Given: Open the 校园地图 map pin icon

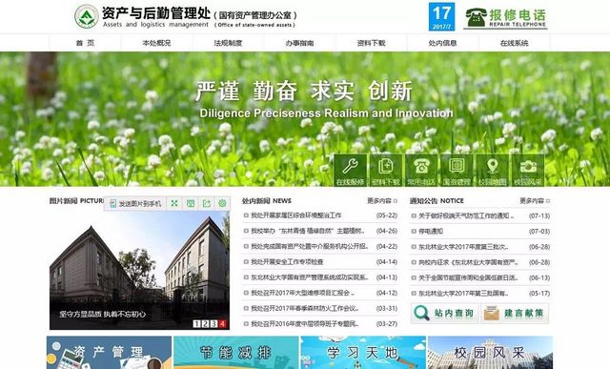Looking at the screenshot, I should point(493,170).
